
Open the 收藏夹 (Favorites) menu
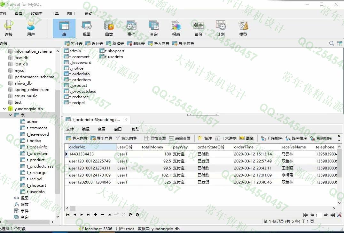37,14
